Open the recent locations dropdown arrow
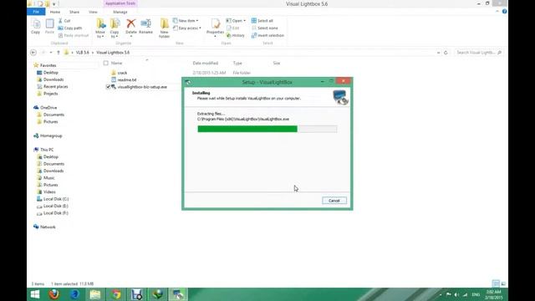This screenshot has width=535, height=301. pos(51,53)
